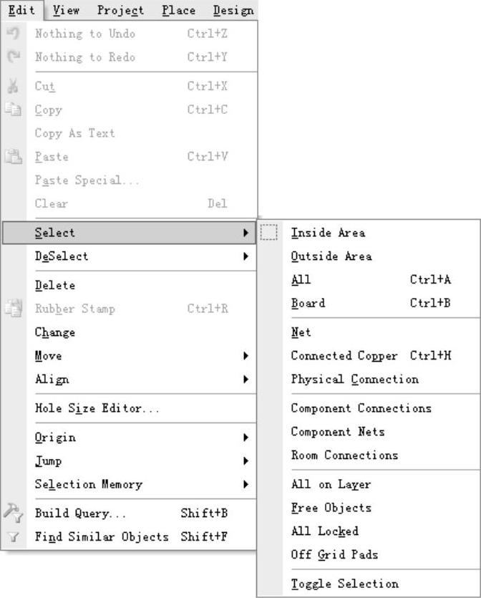
Task: Expand the DeSelect submenu arrow
Action: [x=246, y=256]
